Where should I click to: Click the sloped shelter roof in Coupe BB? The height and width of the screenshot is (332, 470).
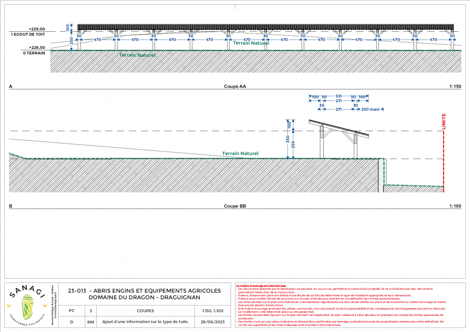(x=340, y=128)
